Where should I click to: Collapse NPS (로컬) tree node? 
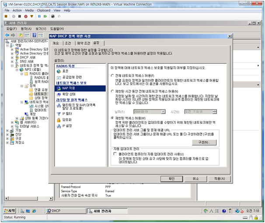(x=17, y=70)
